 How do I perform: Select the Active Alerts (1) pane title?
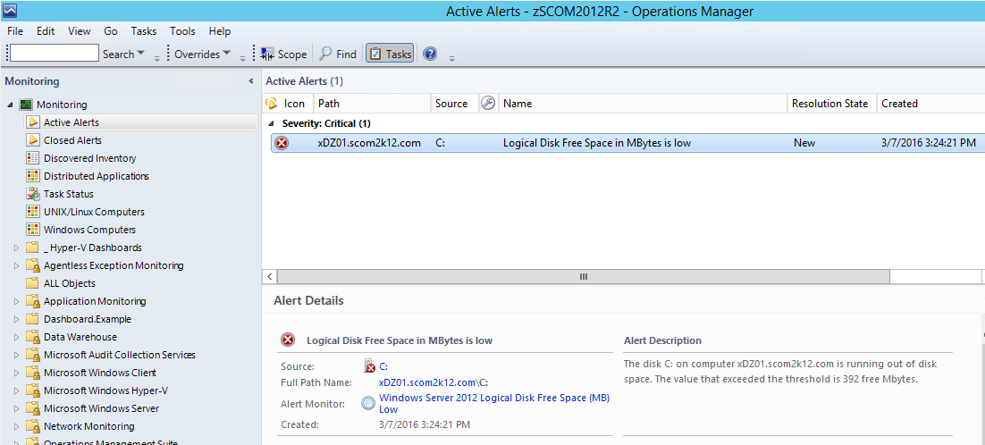point(305,81)
